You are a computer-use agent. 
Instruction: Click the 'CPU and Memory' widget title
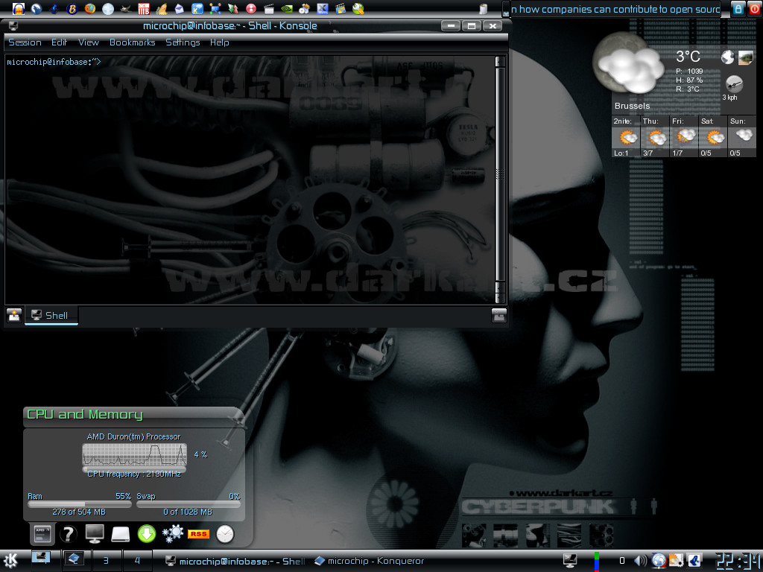tap(85, 414)
